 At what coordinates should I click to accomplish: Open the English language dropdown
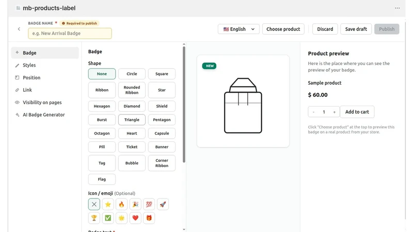point(239,29)
